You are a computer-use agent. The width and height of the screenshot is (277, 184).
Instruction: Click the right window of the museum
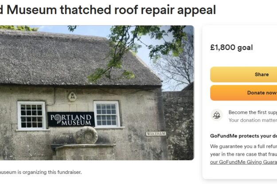pos(107,114)
